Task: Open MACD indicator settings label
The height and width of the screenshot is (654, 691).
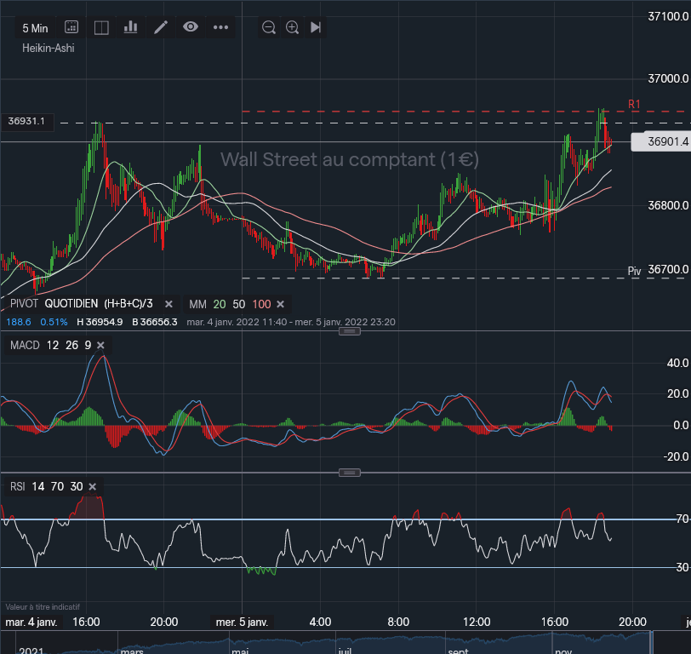Action: 25,345
